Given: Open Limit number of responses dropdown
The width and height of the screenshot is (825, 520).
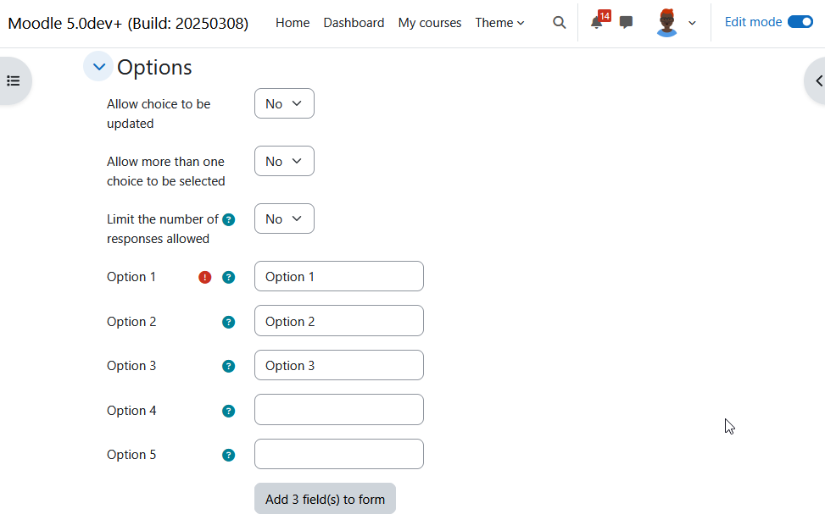Looking at the screenshot, I should [284, 219].
